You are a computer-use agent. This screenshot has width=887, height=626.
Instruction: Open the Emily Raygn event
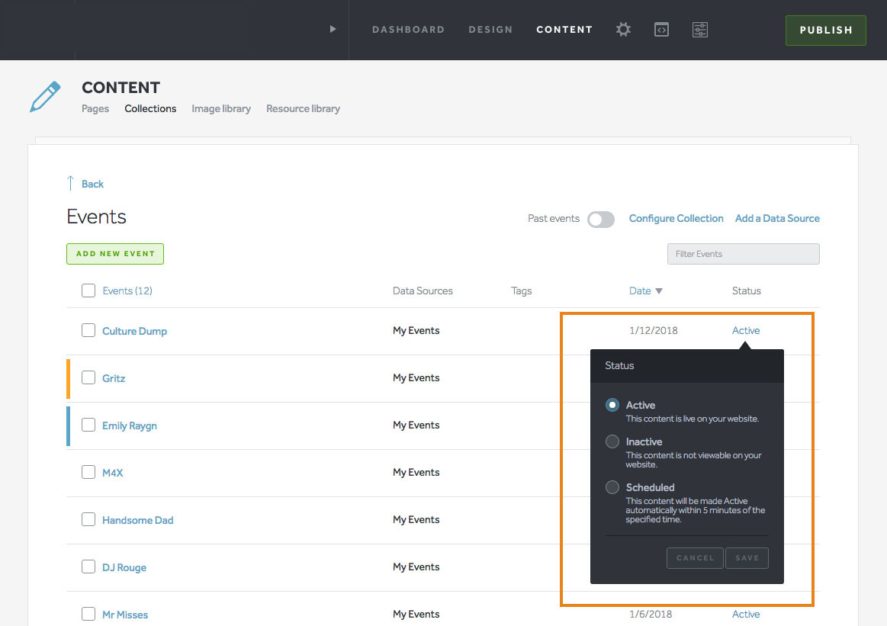point(130,425)
